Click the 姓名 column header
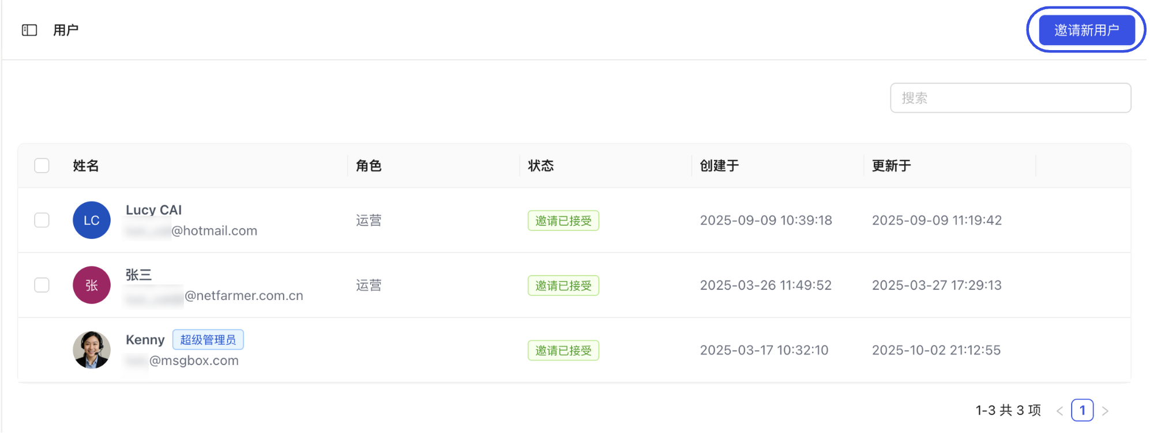 85,165
